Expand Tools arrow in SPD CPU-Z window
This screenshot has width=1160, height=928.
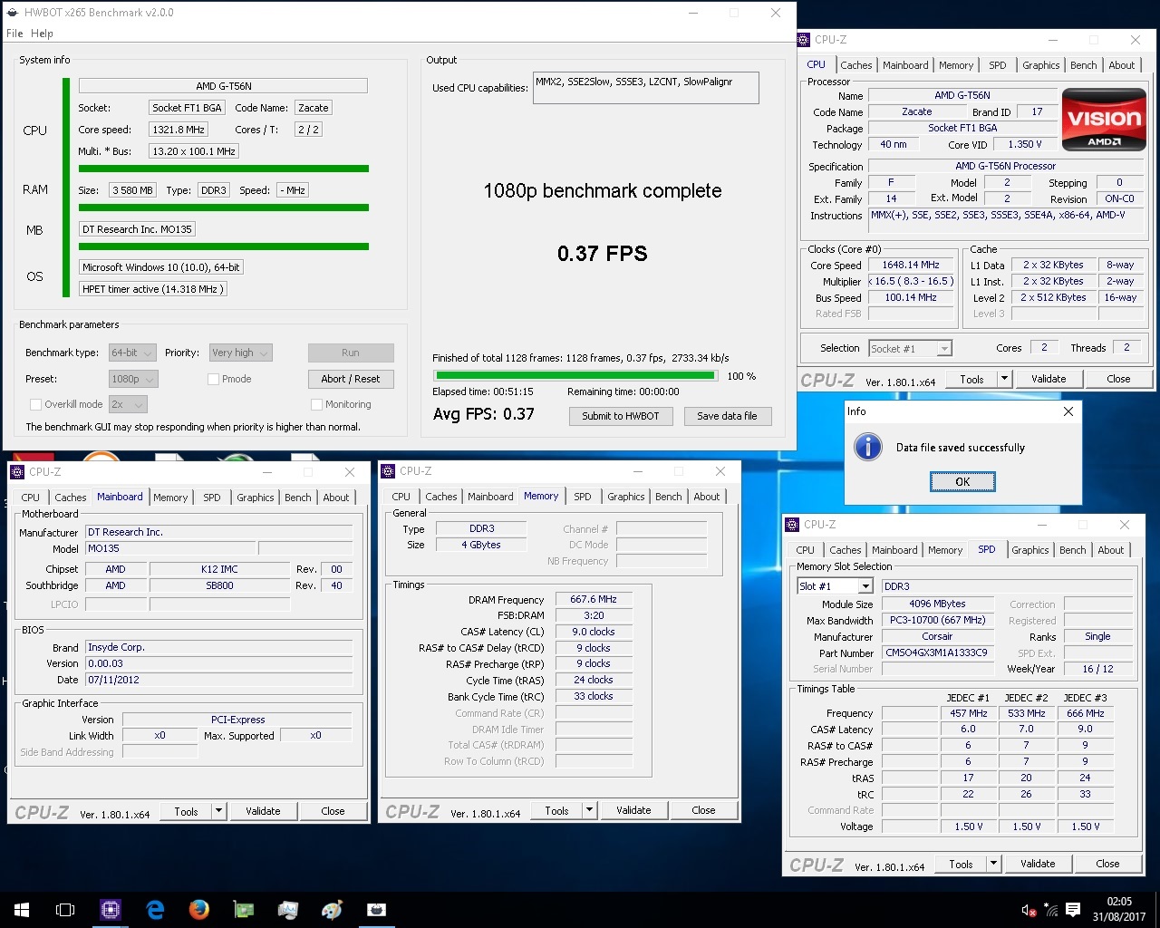coord(993,865)
